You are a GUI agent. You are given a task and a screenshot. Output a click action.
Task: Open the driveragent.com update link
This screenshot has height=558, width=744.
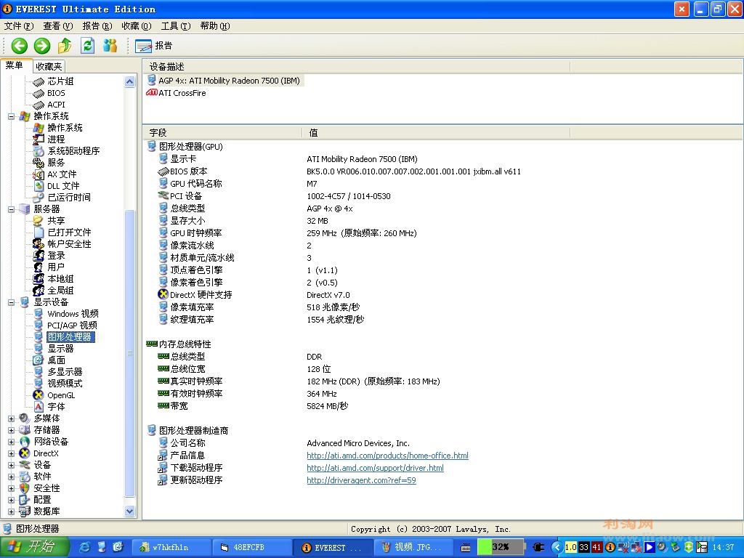pyautogui.click(x=361, y=480)
